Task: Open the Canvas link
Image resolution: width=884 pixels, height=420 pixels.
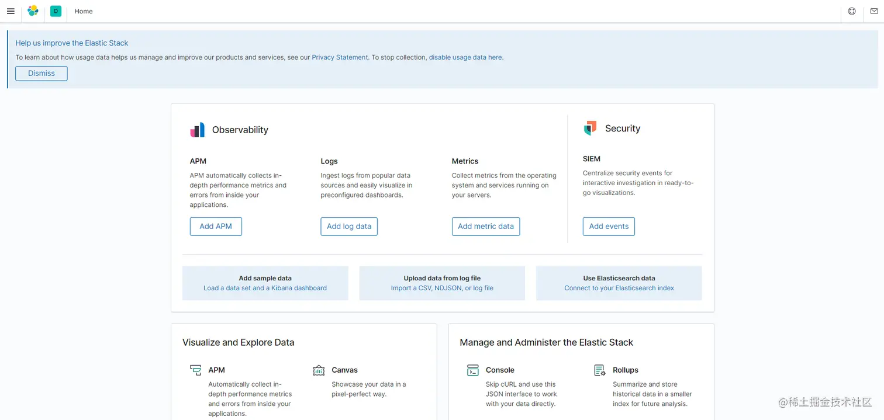Action: [344, 370]
